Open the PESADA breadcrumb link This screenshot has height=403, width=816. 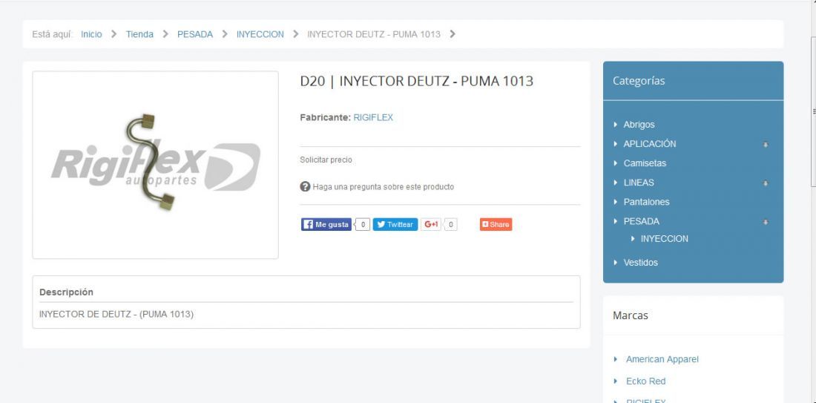pyautogui.click(x=195, y=34)
